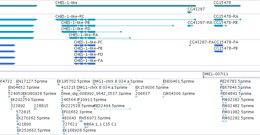The height and width of the screenshot is (135, 260).
Task: Open the MB6A.1_1.C15.C1 feature label
Action: (x=100, y=124)
